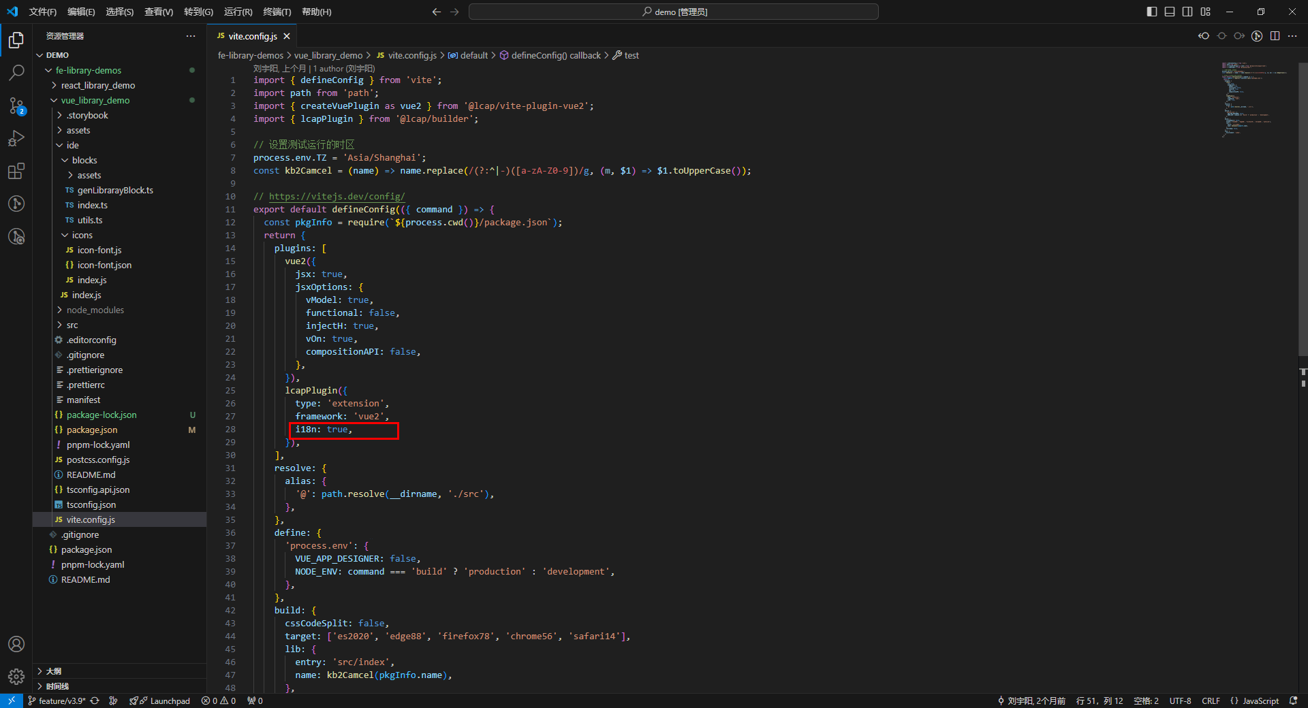
Task: Show forwarded ports count in status bar
Action: pyautogui.click(x=255, y=701)
